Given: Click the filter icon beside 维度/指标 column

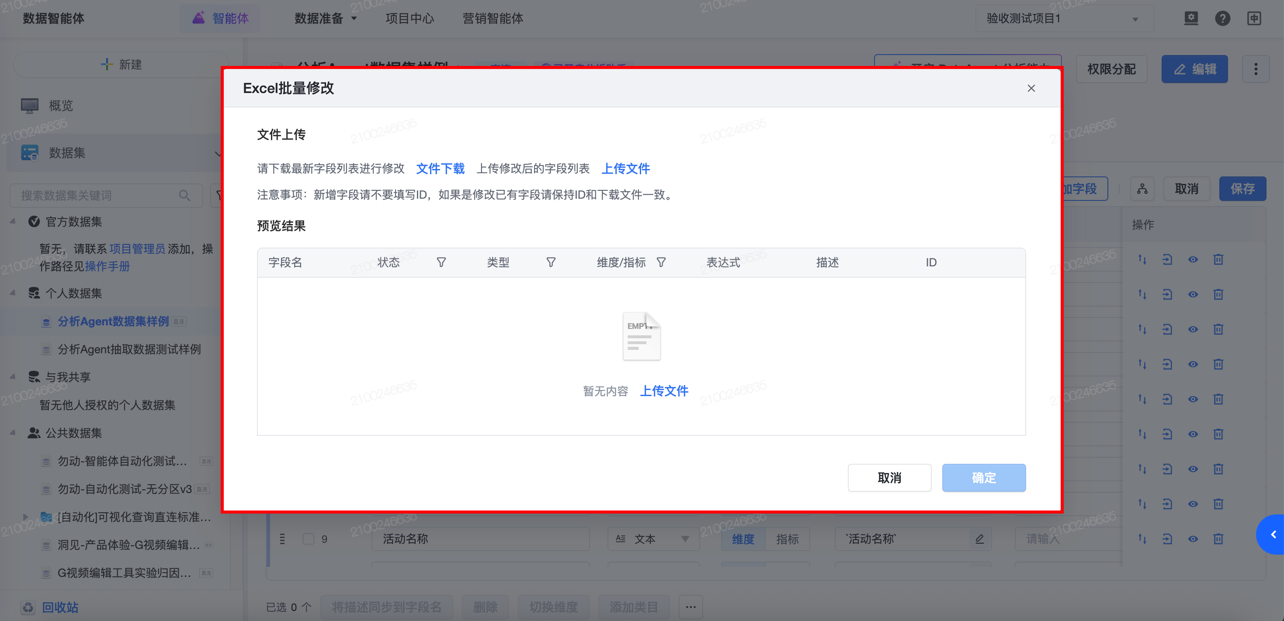Looking at the screenshot, I should point(661,262).
